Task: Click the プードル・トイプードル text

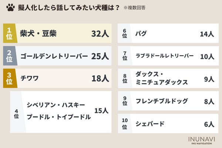Action: coord(59,117)
